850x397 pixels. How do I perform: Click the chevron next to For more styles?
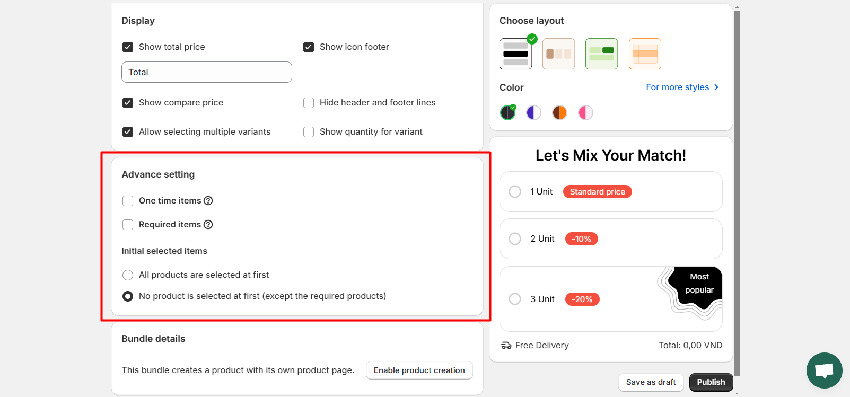pos(716,87)
